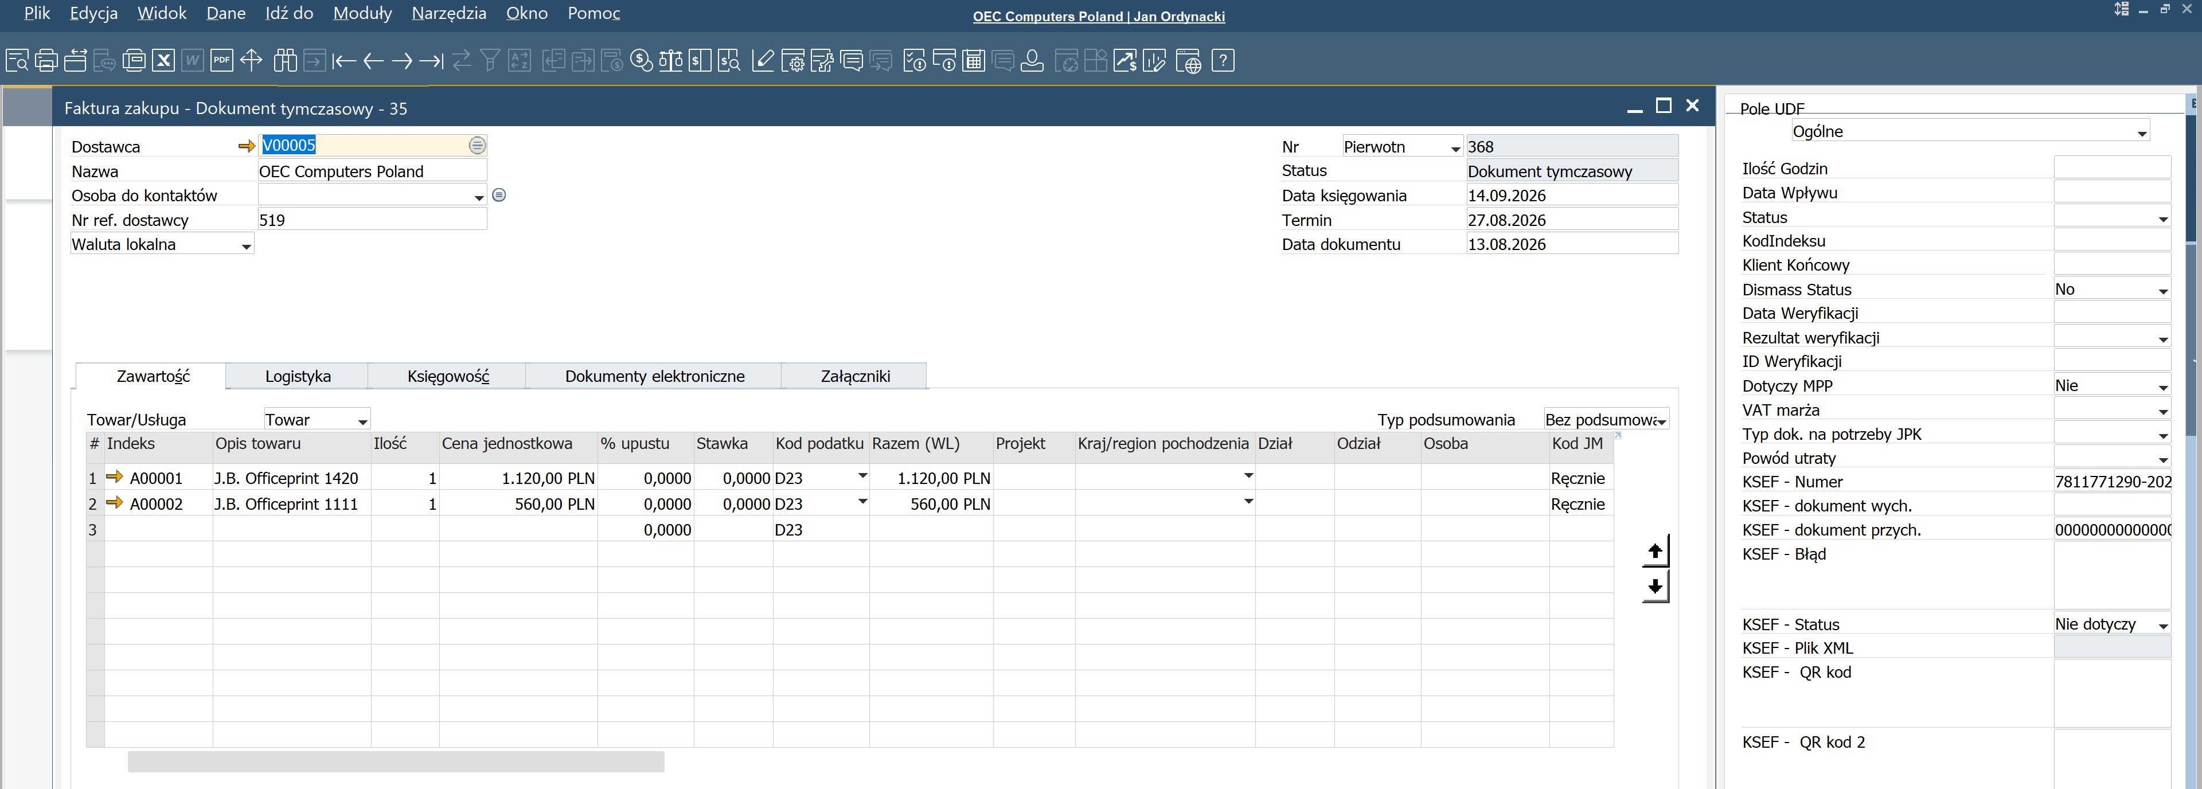Image resolution: width=2202 pixels, height=789 pixels.
Task: Open Kraj/region pochodzenia dropdown in row A00002
Action: click(1248, 502)
